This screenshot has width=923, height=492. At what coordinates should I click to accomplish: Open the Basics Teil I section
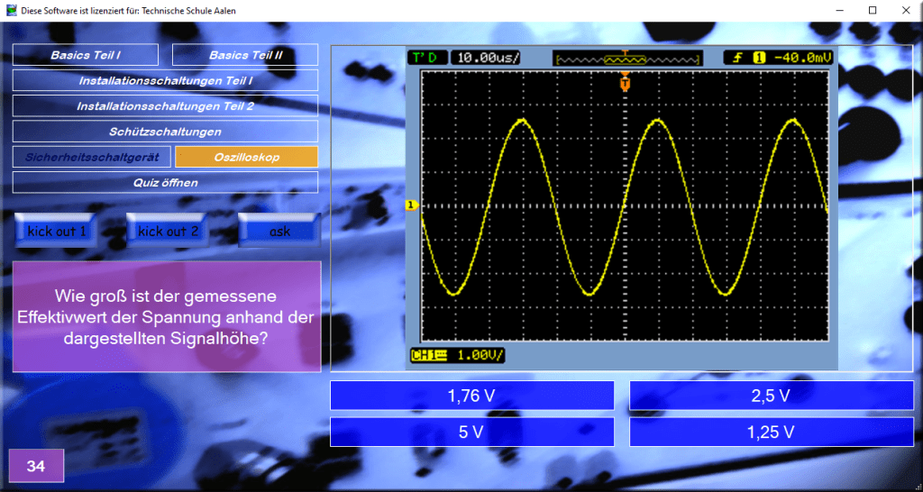pyautogui.click(x=86, y=55)
